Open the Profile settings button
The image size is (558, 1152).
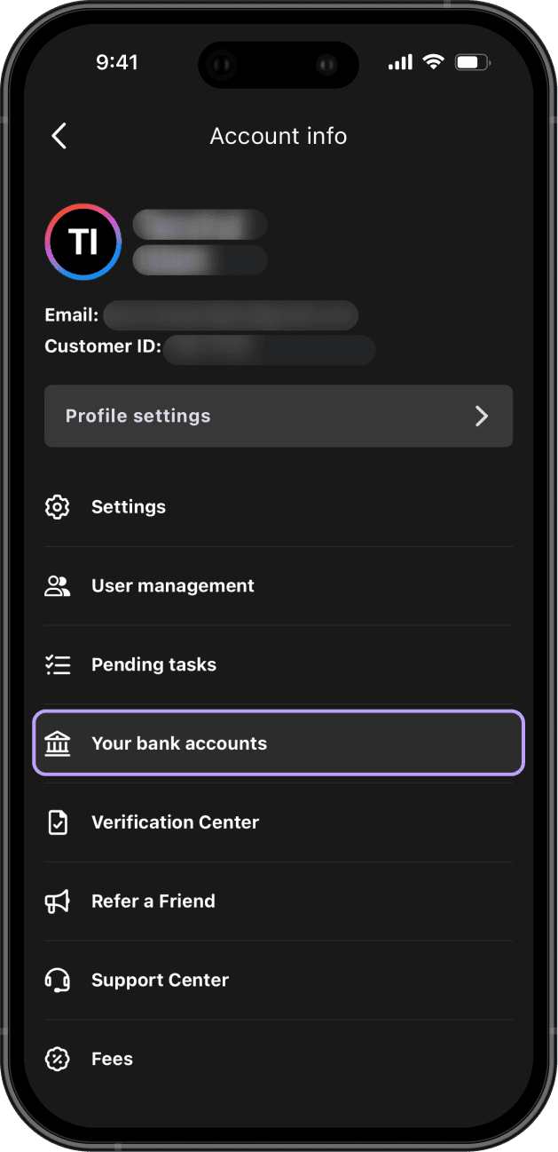point(279,416)
